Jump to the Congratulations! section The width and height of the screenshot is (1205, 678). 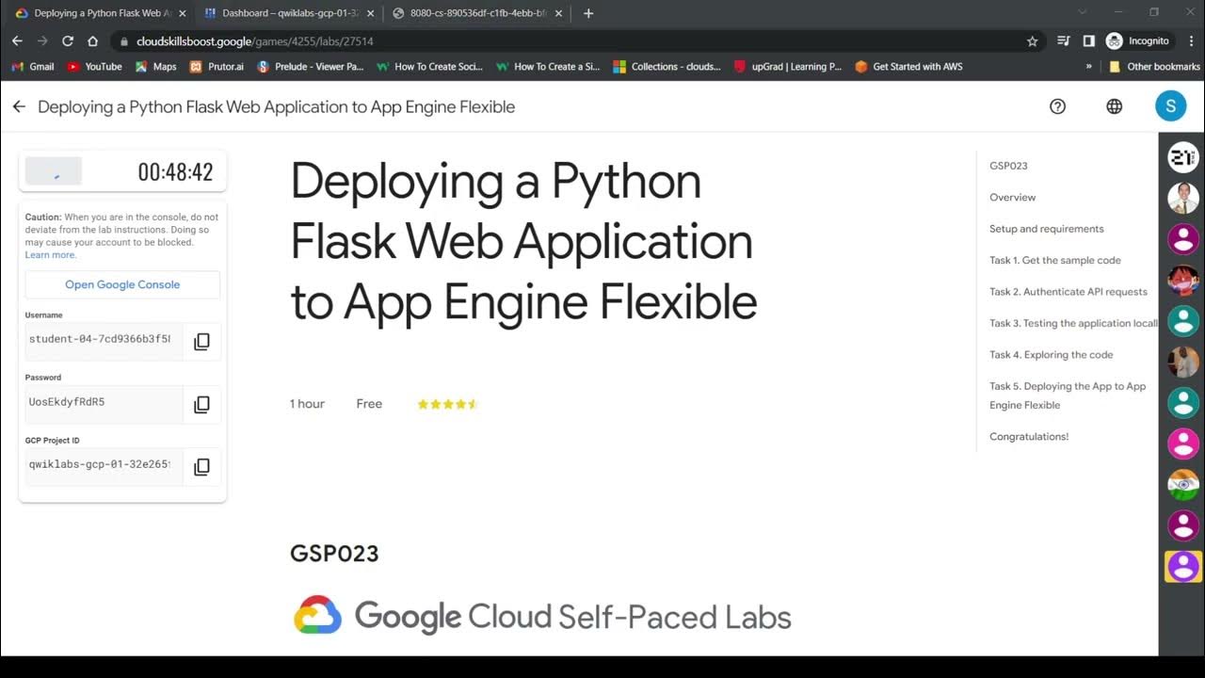pos(1029,437)
